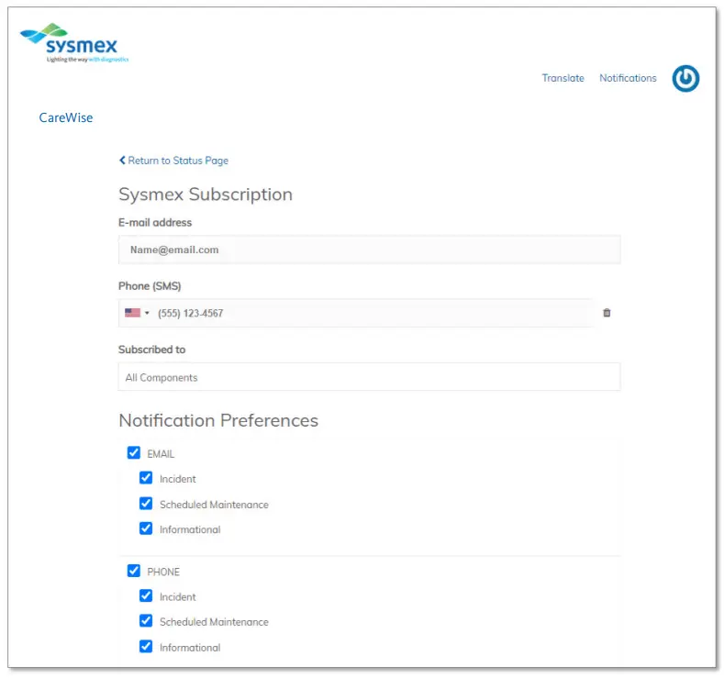Uncheck Informational under PHONE
This screenshot has width=724, height=678.
[x=146, y=647]
